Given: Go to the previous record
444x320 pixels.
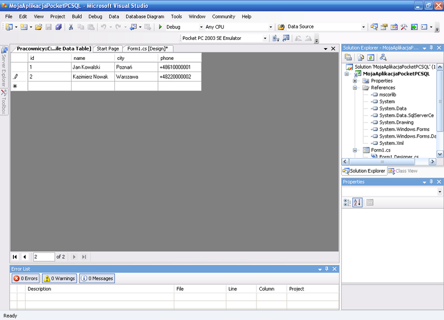Looking at the screenshot, I should point(25,257).
